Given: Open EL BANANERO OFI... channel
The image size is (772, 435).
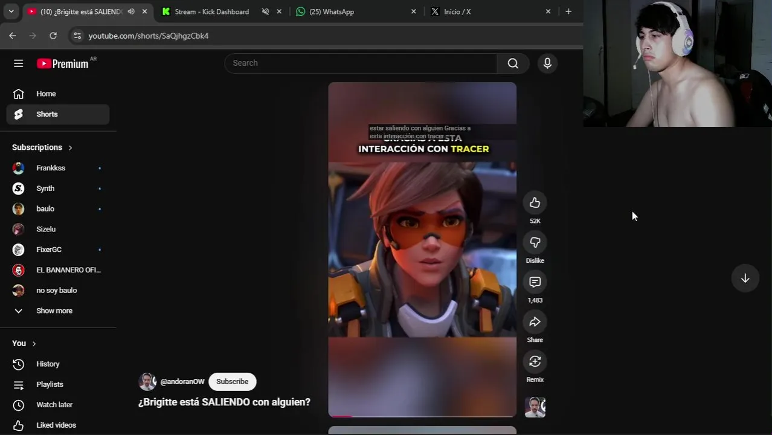Looking at the screenshot, I should point(58,270).
